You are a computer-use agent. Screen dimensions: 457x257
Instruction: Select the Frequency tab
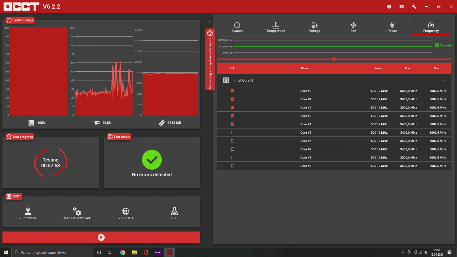431,27
